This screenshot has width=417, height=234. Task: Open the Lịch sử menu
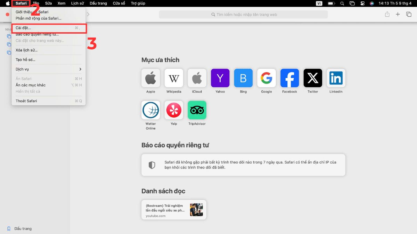click(77, 3)
